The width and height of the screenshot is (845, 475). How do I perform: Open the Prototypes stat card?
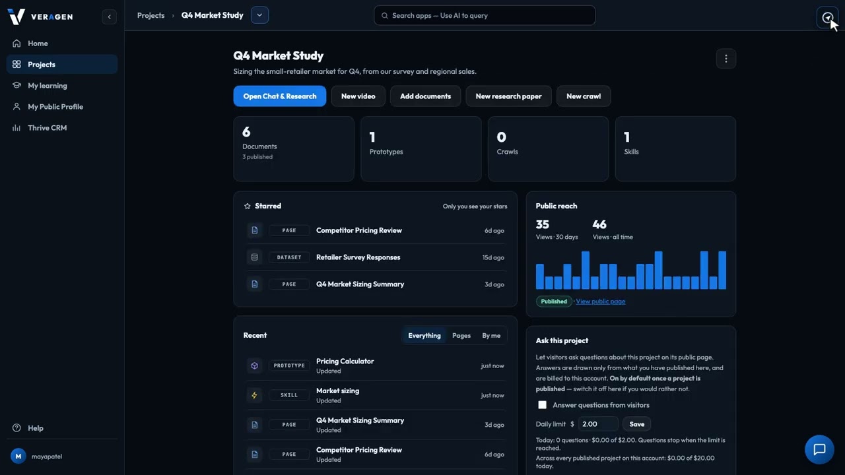[421, 149]
